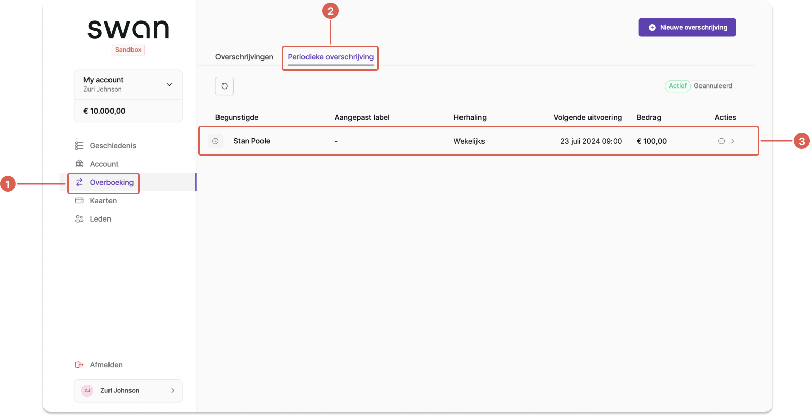Click the Overboeking transfer arrows icon
Screen dimensions: 810x416
point(79,182)
